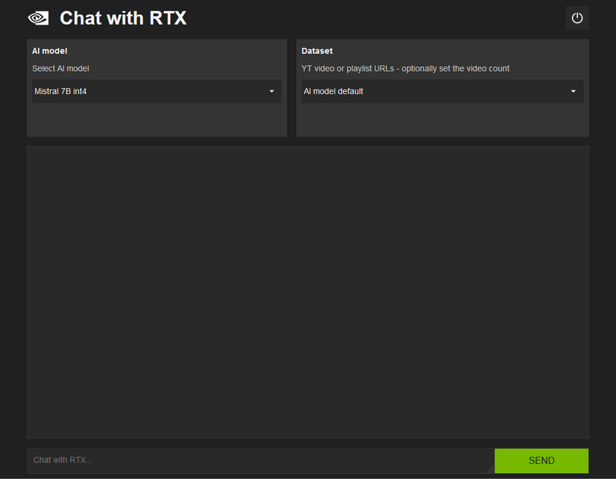Expand the Dataset selector showing AI model default
The height and width of the screenshot is (479, 616).
(442, 91)
